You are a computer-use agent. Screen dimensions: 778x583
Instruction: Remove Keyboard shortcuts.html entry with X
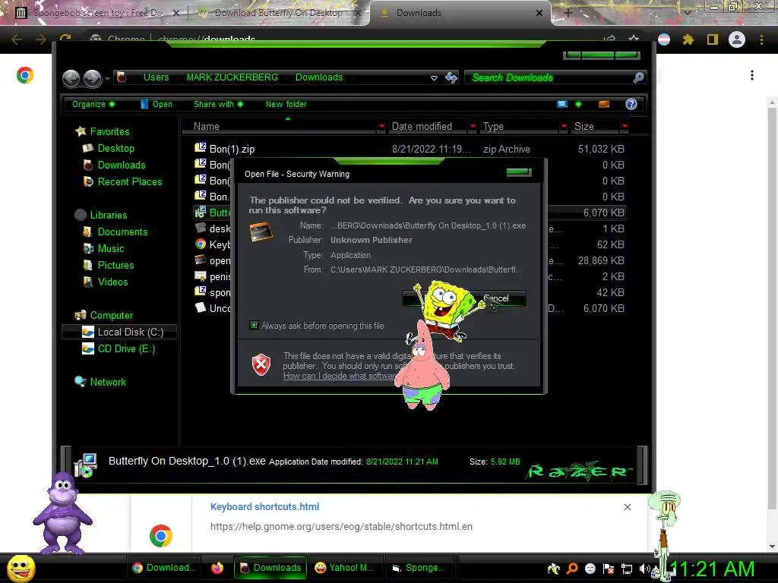pos(627,506)
